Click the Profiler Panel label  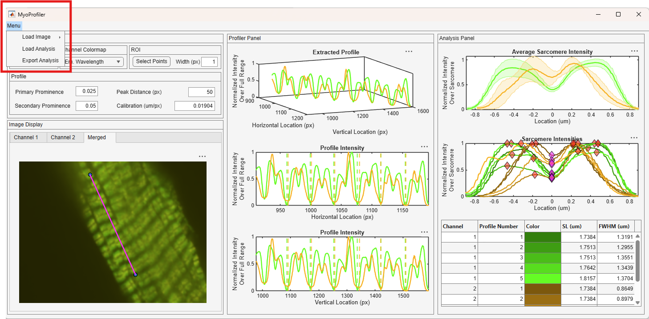(x=244, y=38)
